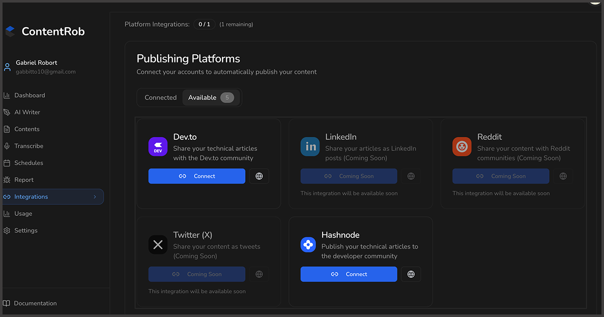This screenshot has width=604, height=317.
Task: Connect the Dev.to account
Action: [196, 176]
